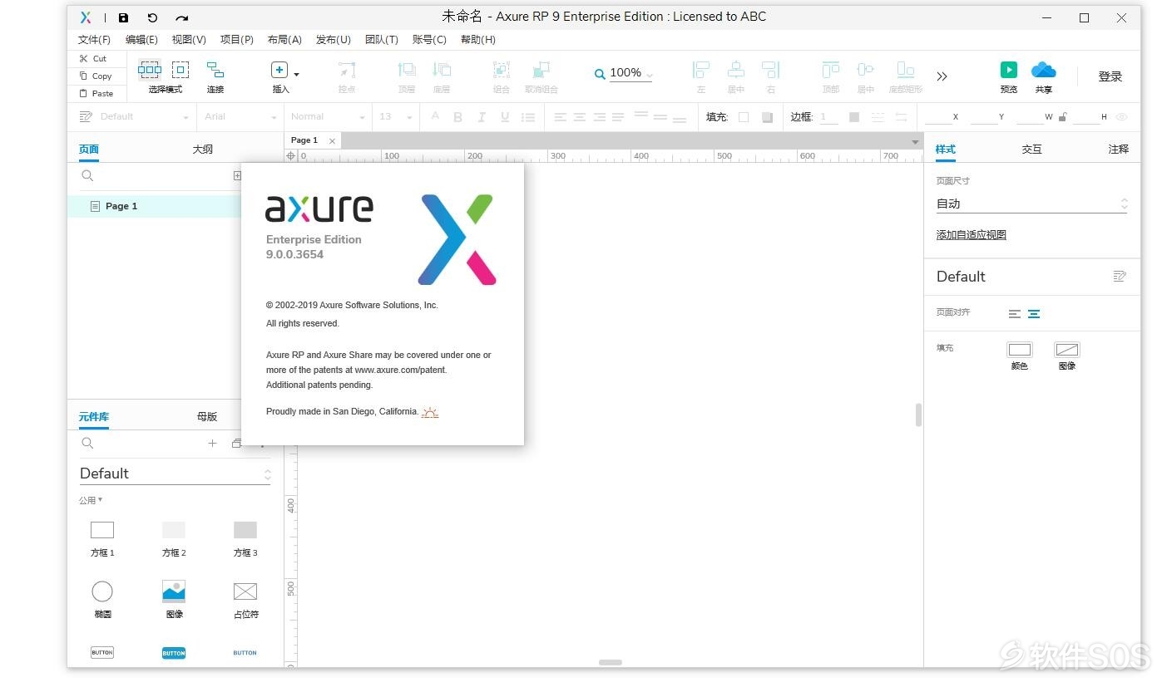The height and width of the screenshot is (682, 1167).
Task: Click the Paste button
Action: click(96, 93)
